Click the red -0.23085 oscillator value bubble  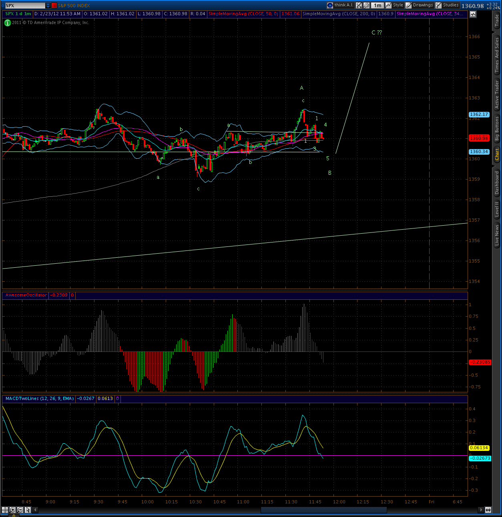[x=480, y=362]
